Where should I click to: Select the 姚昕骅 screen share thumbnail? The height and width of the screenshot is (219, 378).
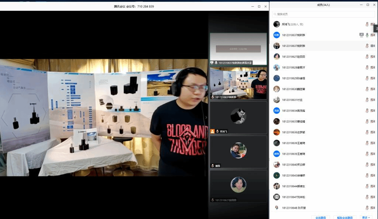pyautogui.click(x=238, y=49)
